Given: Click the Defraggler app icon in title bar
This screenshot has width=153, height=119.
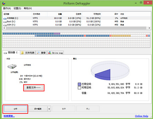Looking at the screenshot, I should (4, 3).
